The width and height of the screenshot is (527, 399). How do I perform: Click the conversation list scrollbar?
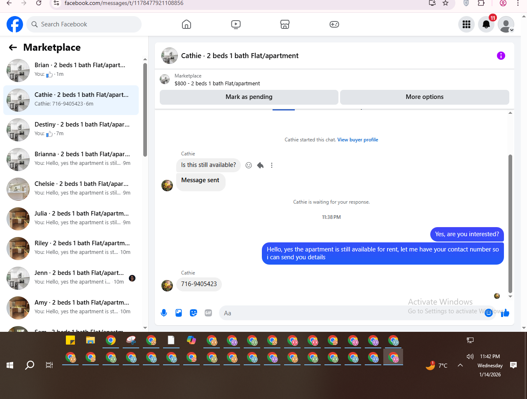pyautogui.click(x=145, y=110)
